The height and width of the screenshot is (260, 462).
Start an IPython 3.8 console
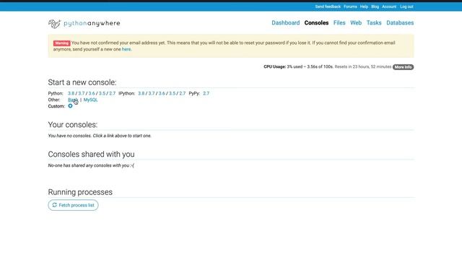(x=141, y=93)
